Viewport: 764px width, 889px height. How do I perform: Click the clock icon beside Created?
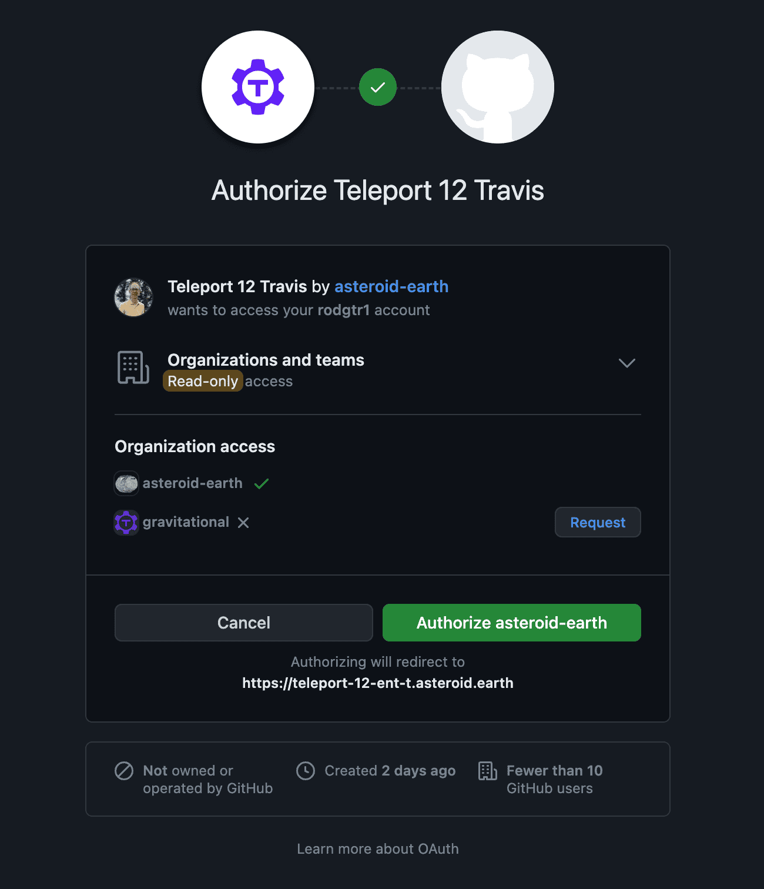pyautogui.click(x=306, y=770)
